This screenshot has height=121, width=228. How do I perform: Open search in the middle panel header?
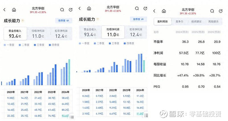pos(137,9)
